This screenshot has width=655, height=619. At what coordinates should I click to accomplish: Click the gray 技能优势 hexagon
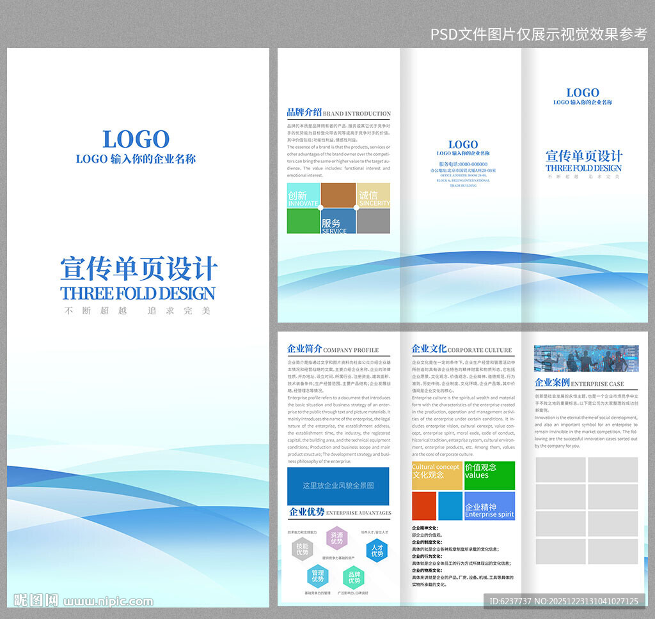303,549
